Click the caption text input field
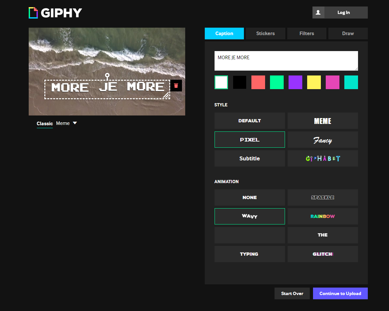This screenshot has height=311, width=389. [x=286, y=61]
